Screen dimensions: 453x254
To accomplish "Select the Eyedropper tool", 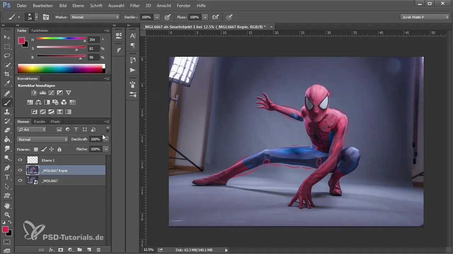I will click(7, 84).
